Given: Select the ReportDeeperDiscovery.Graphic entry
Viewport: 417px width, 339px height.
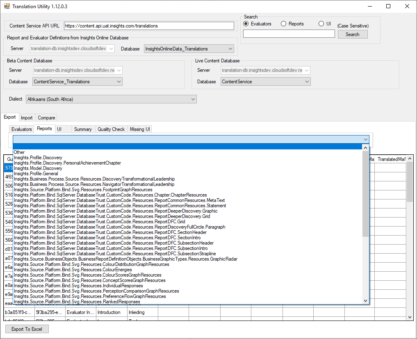Looking at the screenshot, I should point(187,211).
